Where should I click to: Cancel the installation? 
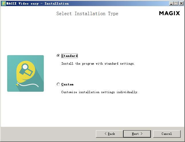(x=167, y=134)
